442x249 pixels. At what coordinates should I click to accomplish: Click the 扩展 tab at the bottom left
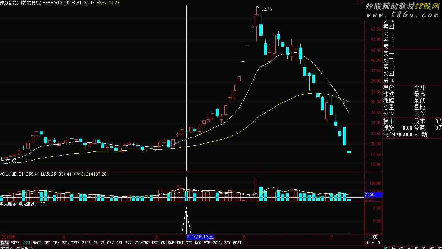click(x=7, y=248)
